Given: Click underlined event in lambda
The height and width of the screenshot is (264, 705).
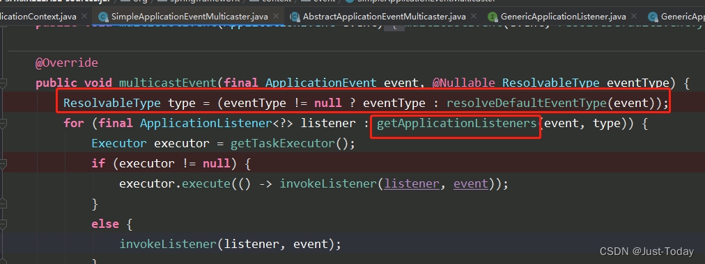Looking at the screenshot, I should (470, 184).
